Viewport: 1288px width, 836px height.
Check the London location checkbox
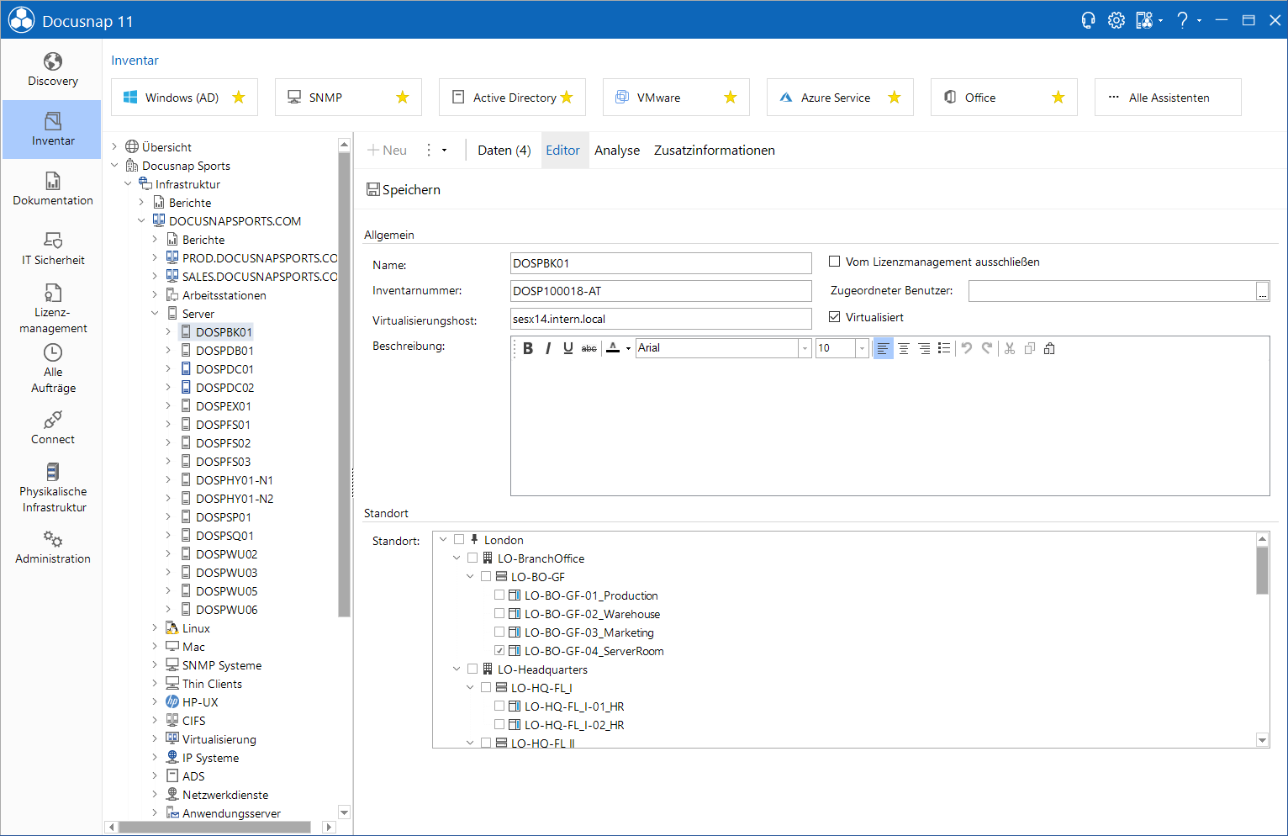459,540
